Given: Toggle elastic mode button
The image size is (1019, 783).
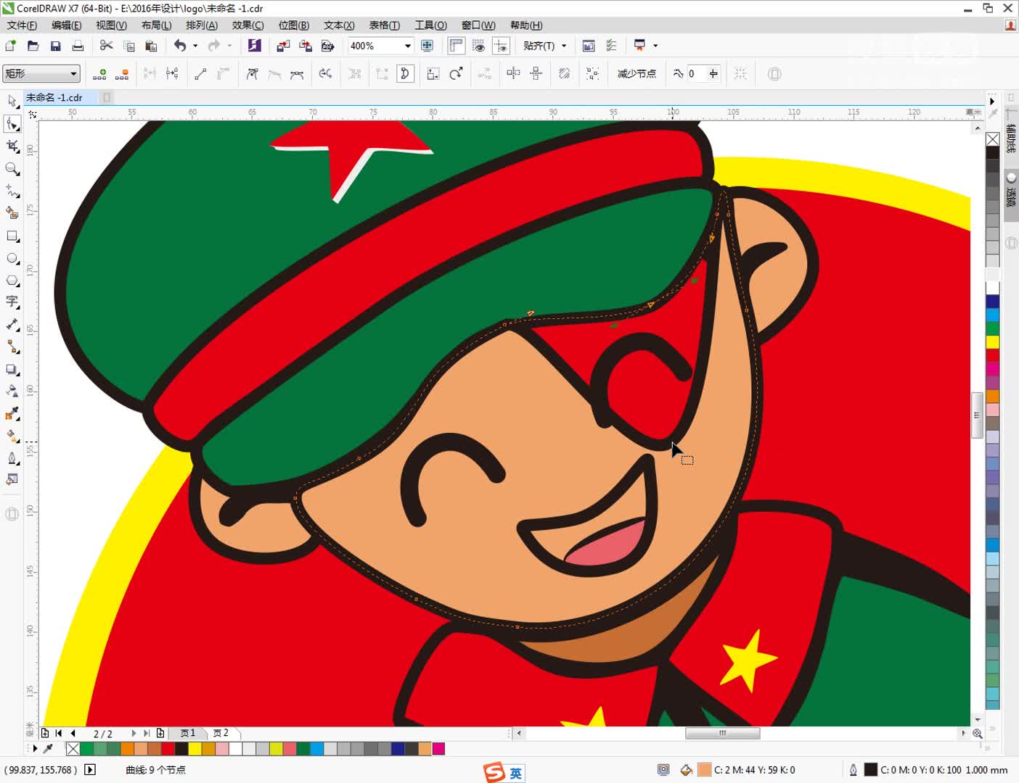Looking at the screenshot, I should (x=564, y=74).
